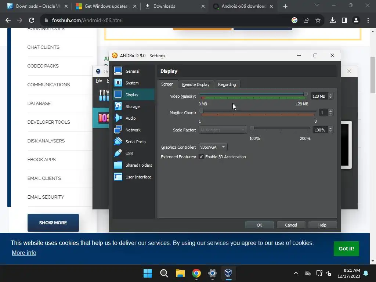Open the Network settings category icon
376x282 pixels.
point(118,130)
